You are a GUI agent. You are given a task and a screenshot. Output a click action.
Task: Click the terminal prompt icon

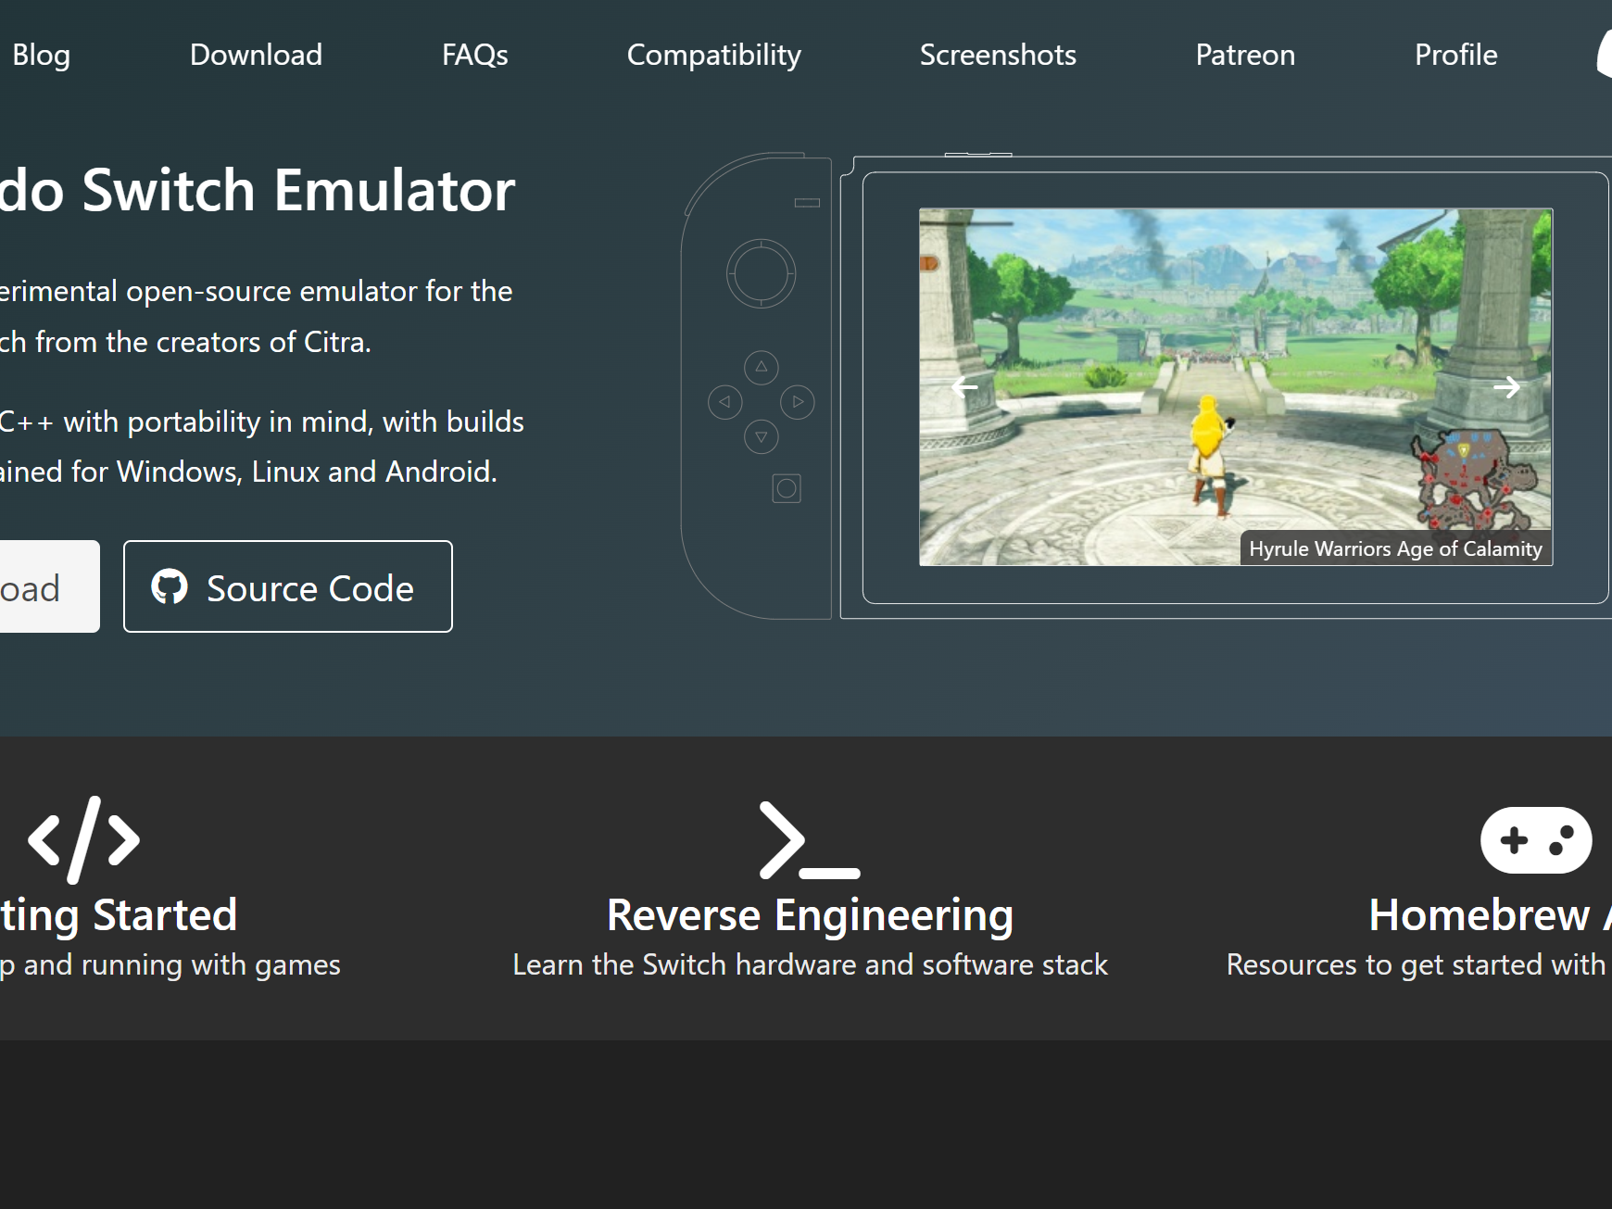pos(810,839)
